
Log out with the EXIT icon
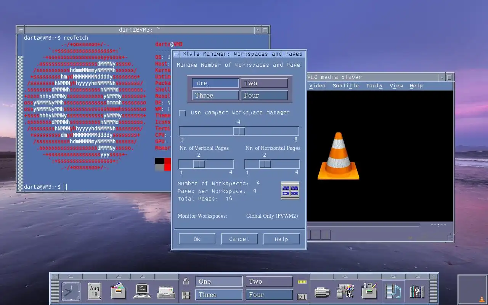coord(302,297)
